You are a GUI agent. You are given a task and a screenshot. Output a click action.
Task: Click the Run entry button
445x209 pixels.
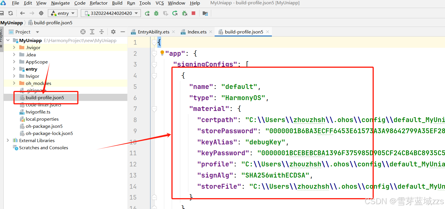(147, 13)
